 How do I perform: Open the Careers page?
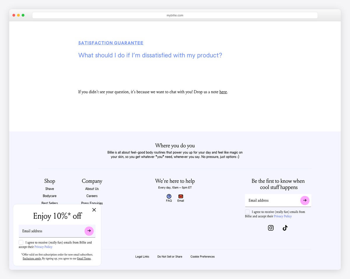coord(92,196)
